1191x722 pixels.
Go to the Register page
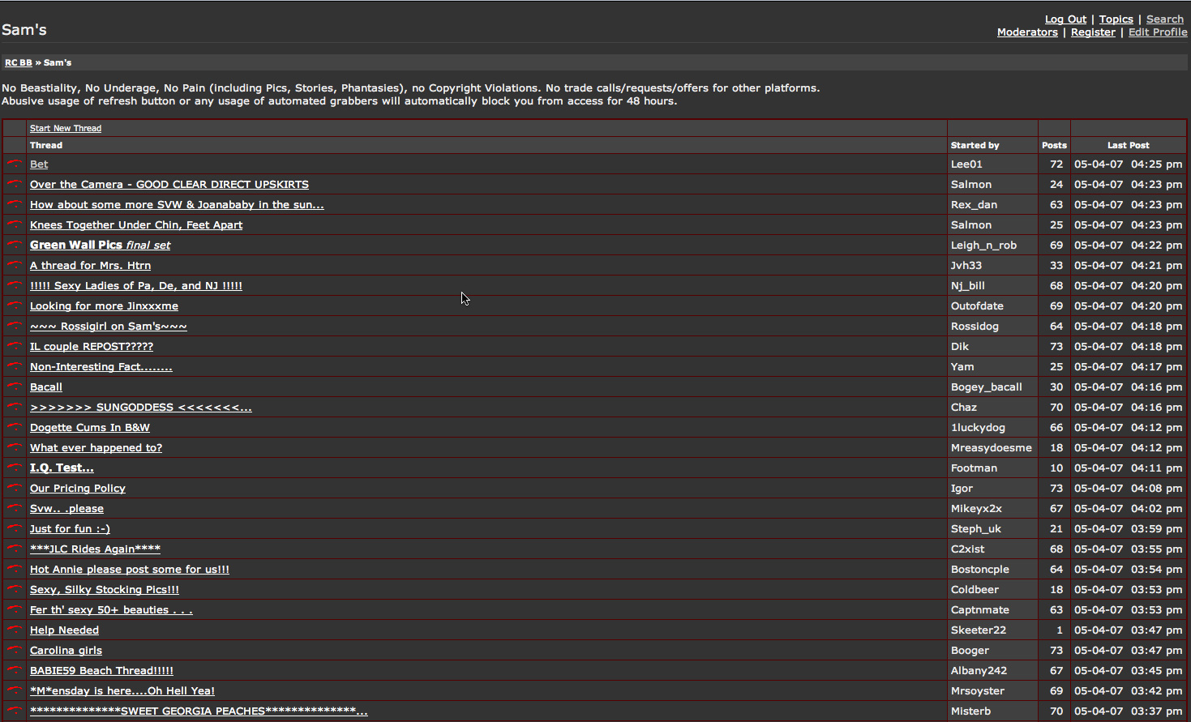click(1093, 32)
